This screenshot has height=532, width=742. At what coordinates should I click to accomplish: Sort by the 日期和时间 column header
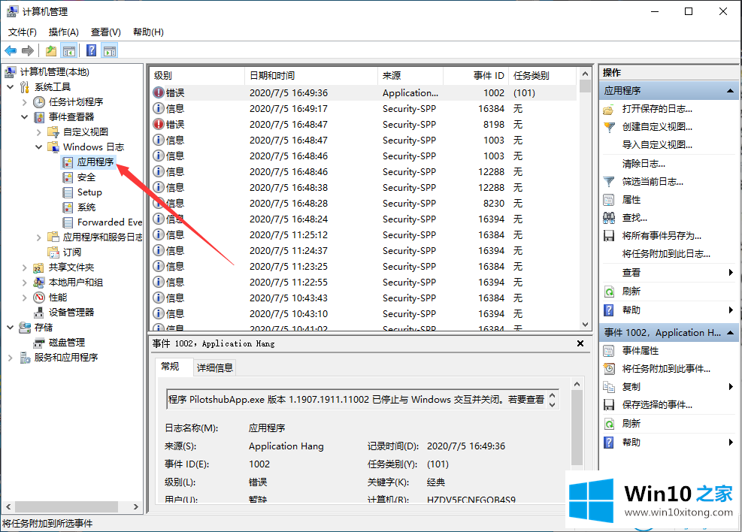pyautogui.click(x=310, y=76)
